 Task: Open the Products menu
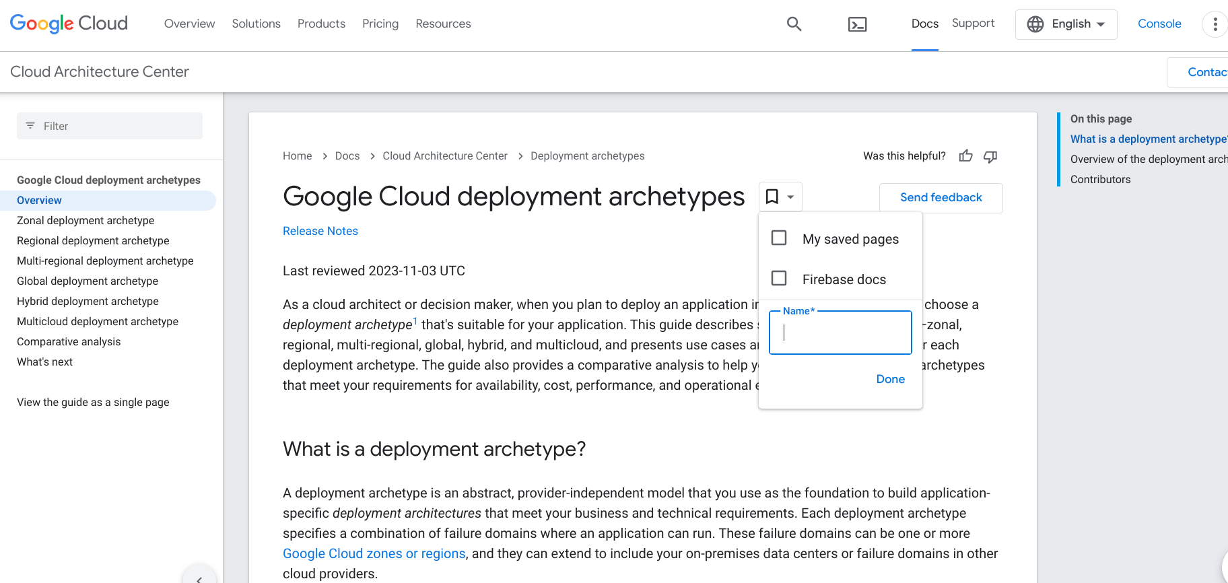click(321, 24)
